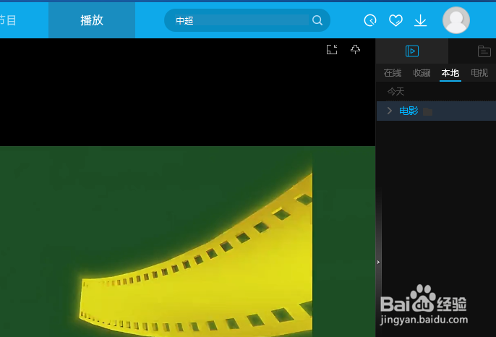Click the magnifier search icon
This screenshot has height=337, width=496.
317,20
